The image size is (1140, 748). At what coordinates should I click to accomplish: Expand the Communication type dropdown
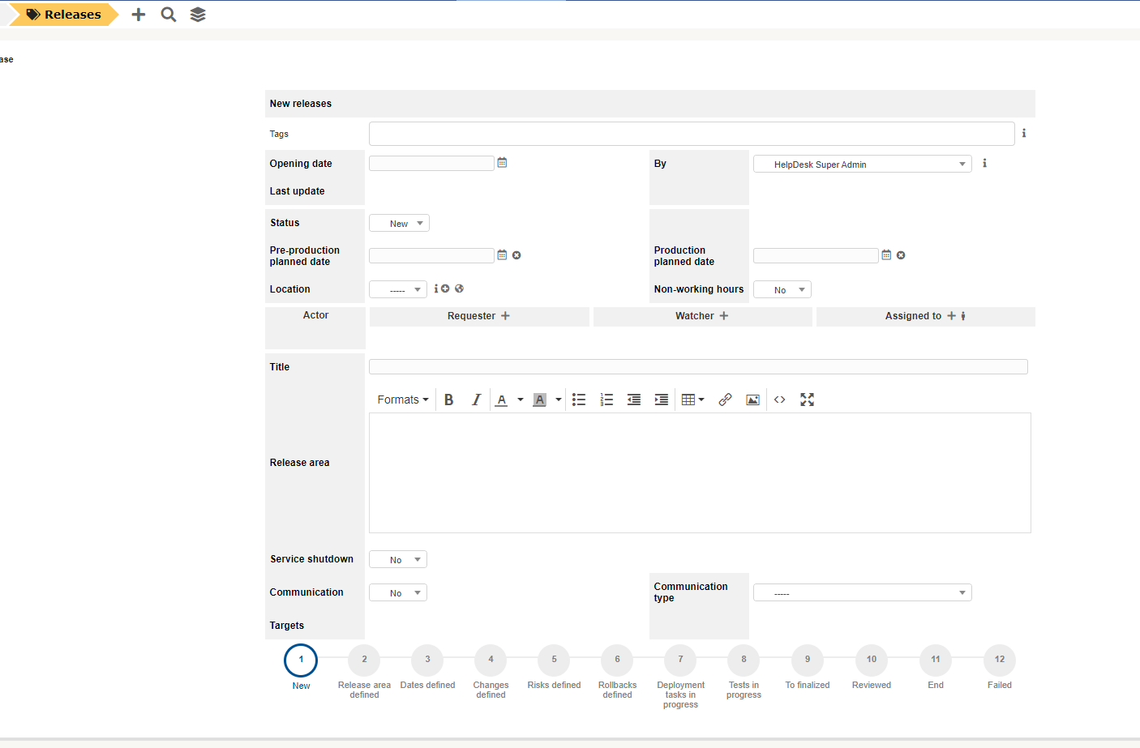pos(862,592)
